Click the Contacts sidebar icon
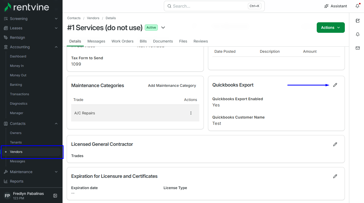This screenshot has width=364, height=203. (x=6, y=124)
